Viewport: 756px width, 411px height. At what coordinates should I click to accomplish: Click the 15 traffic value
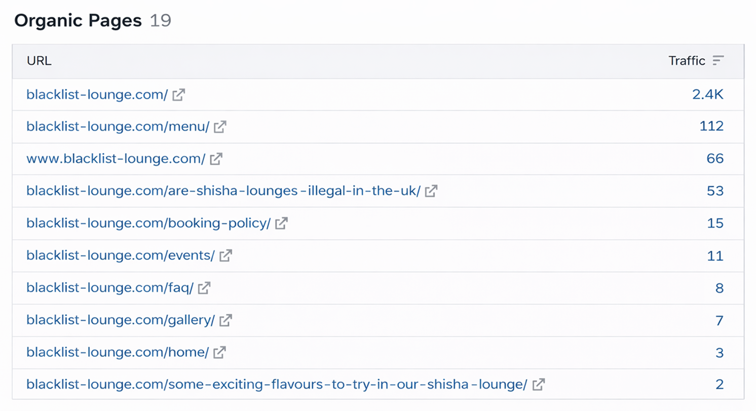pos(715,223)
